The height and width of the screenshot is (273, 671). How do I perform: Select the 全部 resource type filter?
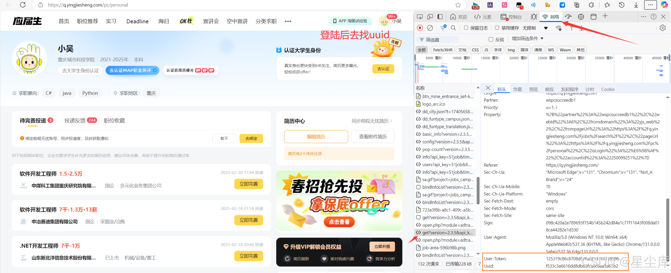pyautogui.click(x=422, y=50)
